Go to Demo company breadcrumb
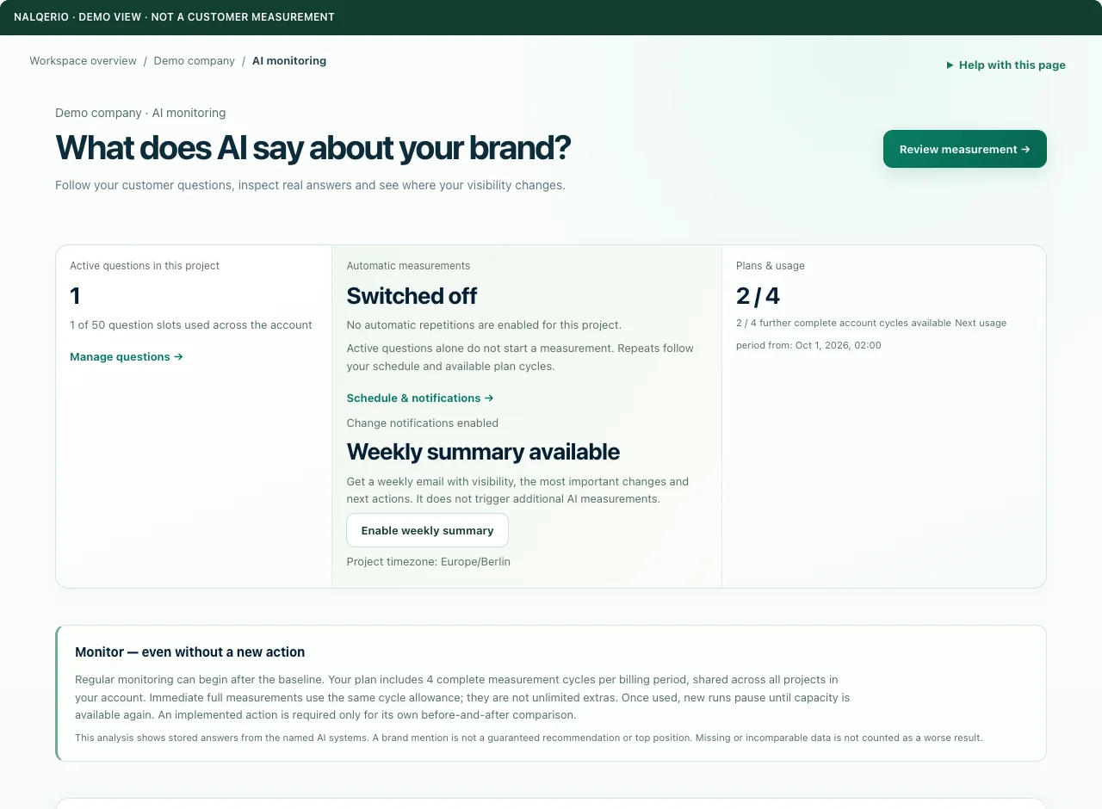This screenshot has height=809, width=1102. (x=194, y=61)
